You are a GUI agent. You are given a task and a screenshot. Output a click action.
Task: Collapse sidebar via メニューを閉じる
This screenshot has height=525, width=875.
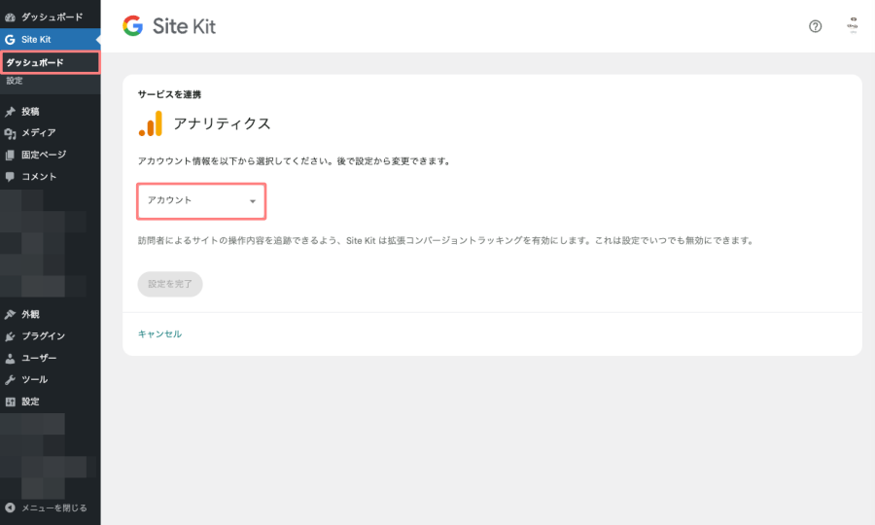click(x=46, y=507)
